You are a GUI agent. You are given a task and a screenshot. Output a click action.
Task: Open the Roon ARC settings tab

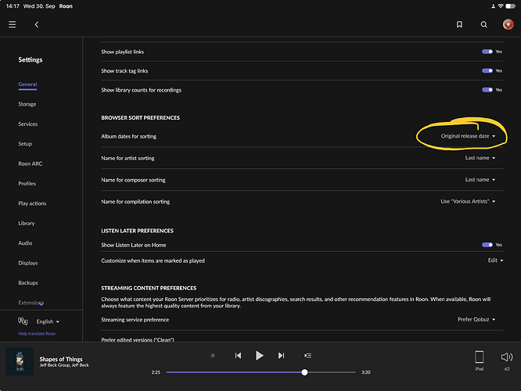click(x=31, y=163)
